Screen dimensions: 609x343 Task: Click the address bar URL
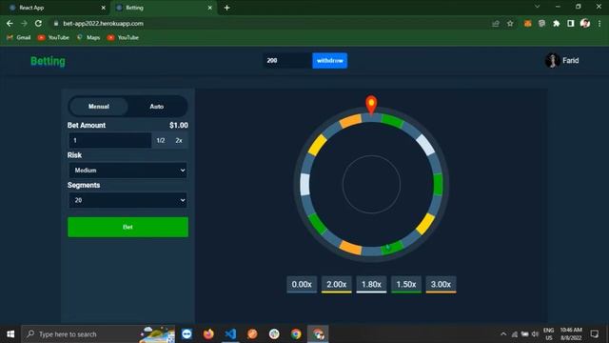[103, 24]
